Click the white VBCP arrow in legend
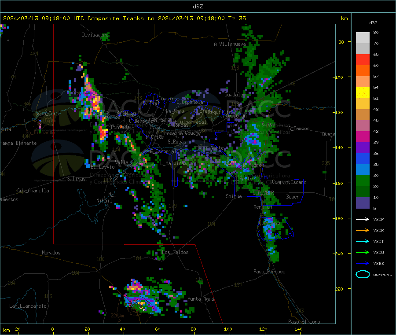Image resolution: width=396 pixels, height=335 pixels. pos(363,219)
